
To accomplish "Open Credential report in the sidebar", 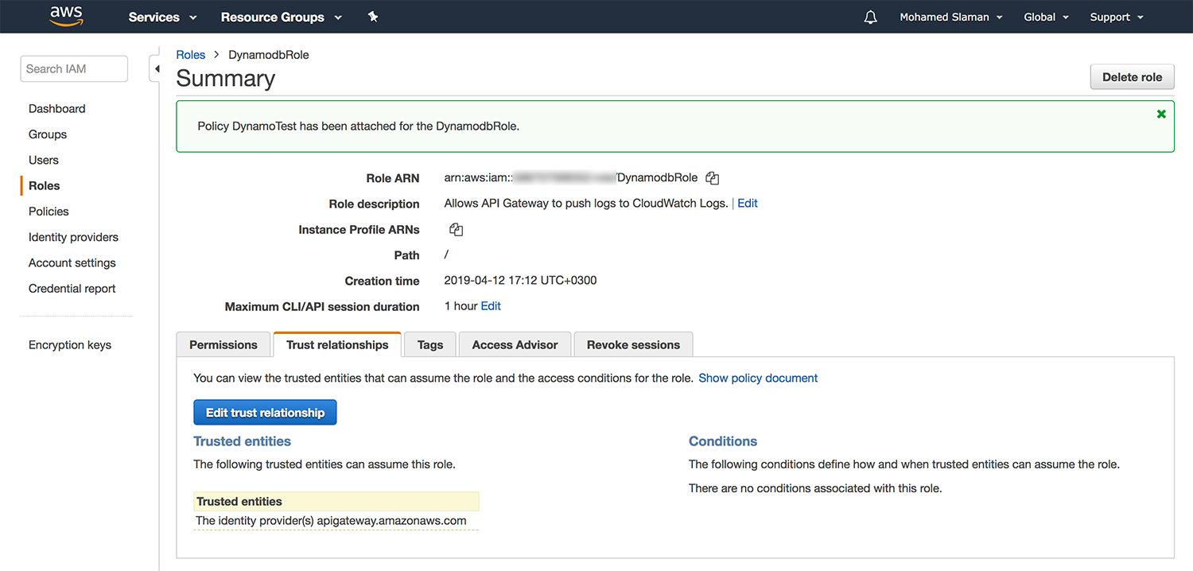I will (x=72, y=289).
